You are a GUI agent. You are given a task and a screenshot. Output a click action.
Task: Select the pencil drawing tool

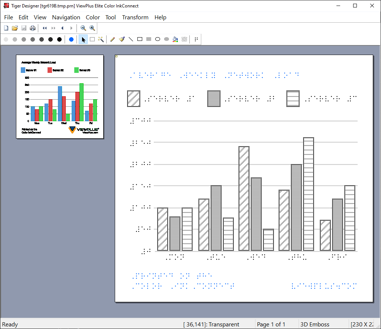click(113, 39)
